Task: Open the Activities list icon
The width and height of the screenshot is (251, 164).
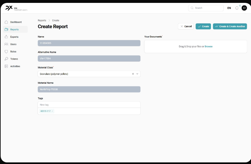Action: click(6, 66)
